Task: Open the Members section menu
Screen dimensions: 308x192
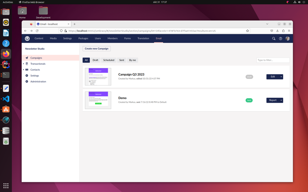Action: tap(112, 38)
